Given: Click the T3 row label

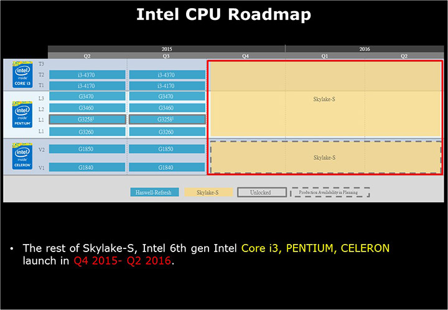Looking at the screenshot, I should [x=42, y=63].
